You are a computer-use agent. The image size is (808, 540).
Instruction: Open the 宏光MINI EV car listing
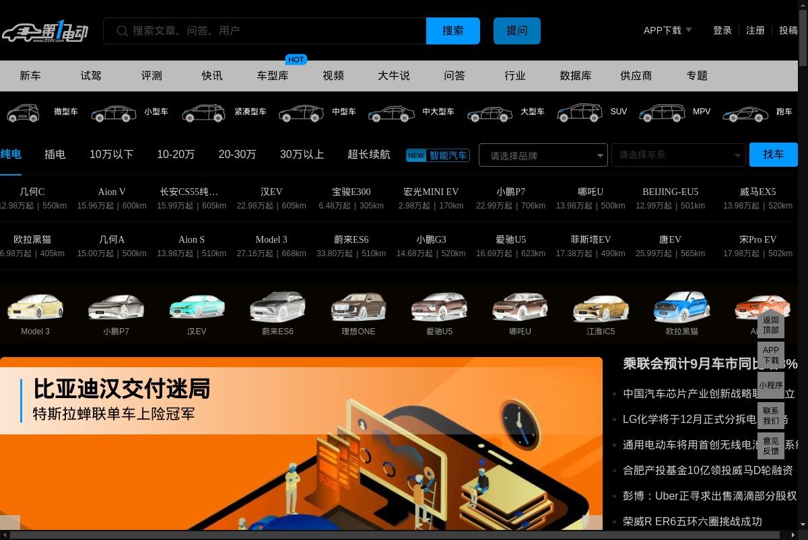click(431, 198)
